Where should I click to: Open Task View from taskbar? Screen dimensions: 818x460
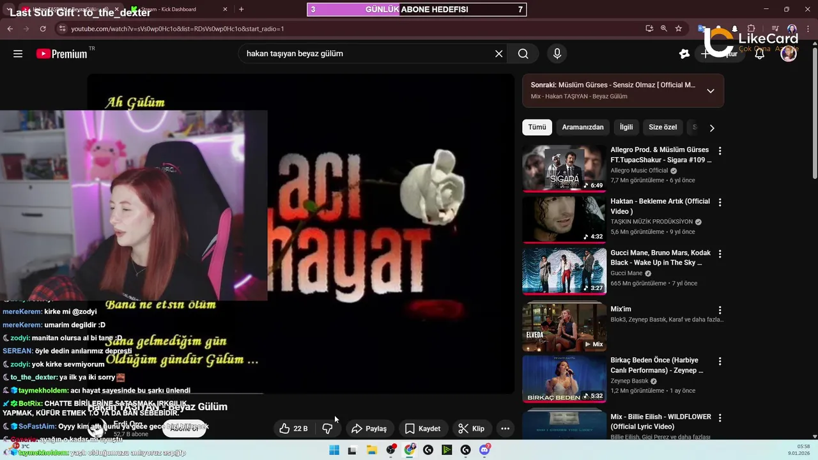[352, 450]
